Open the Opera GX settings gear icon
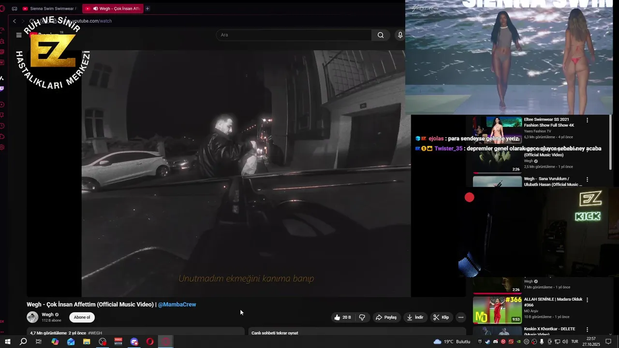This screenshot has height=348, width=619. point(2,147)
